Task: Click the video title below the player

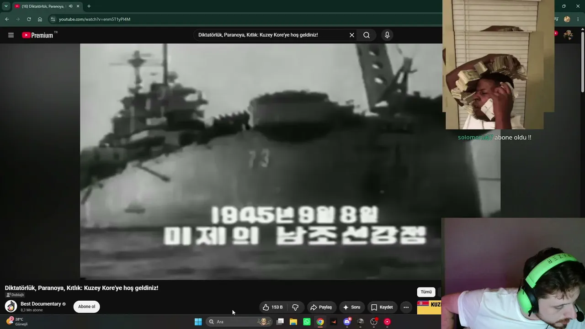Action: [x=82, y=288]
